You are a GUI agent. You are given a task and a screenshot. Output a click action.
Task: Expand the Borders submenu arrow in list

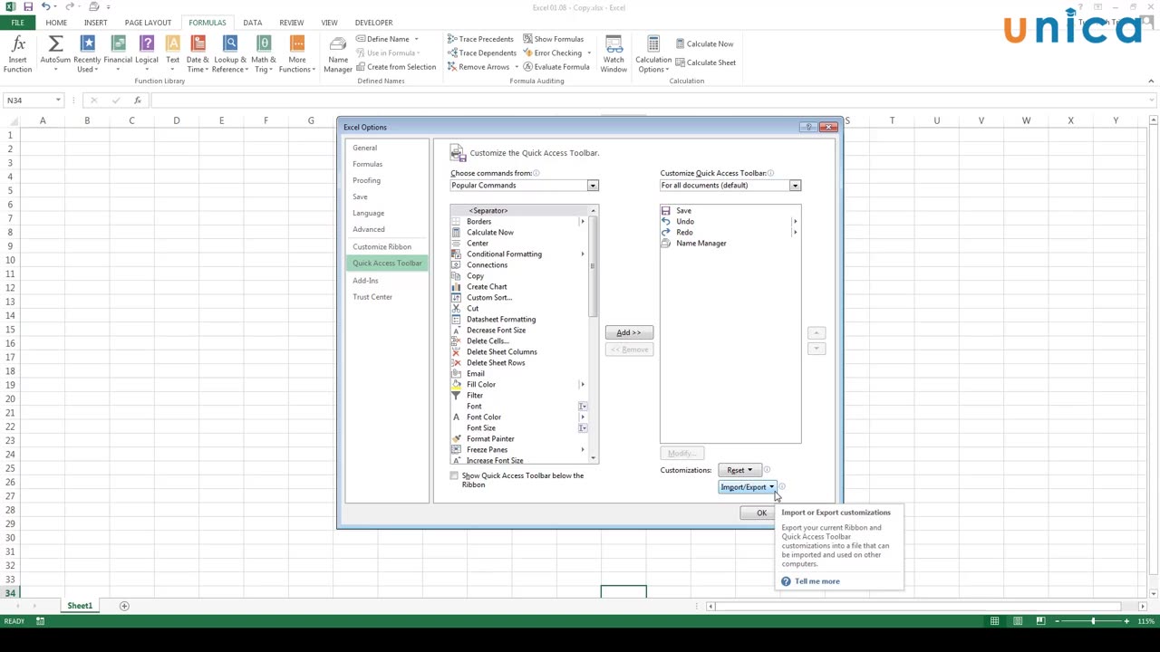click(x=582, y=222)
